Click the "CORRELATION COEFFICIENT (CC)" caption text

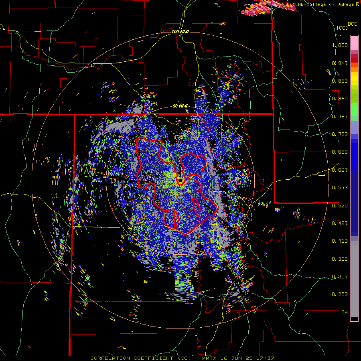[141, 358]
